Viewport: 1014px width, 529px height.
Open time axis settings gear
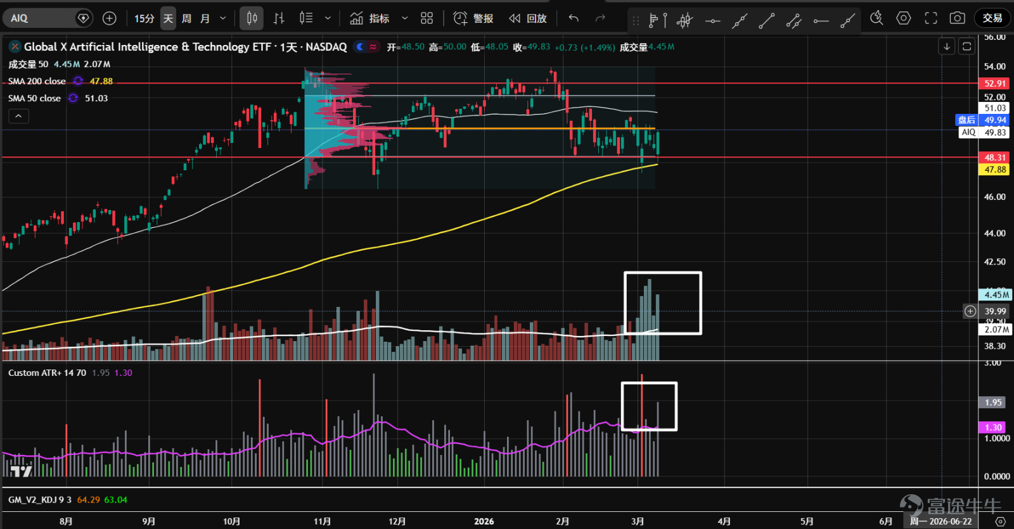coord(1000,521)
